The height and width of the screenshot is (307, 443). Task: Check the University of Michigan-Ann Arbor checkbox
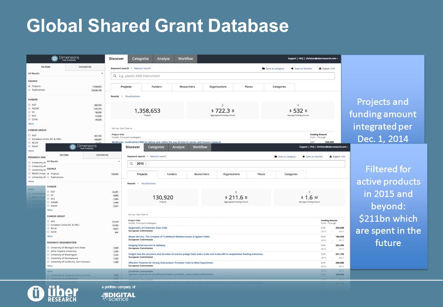coord(48,248)
